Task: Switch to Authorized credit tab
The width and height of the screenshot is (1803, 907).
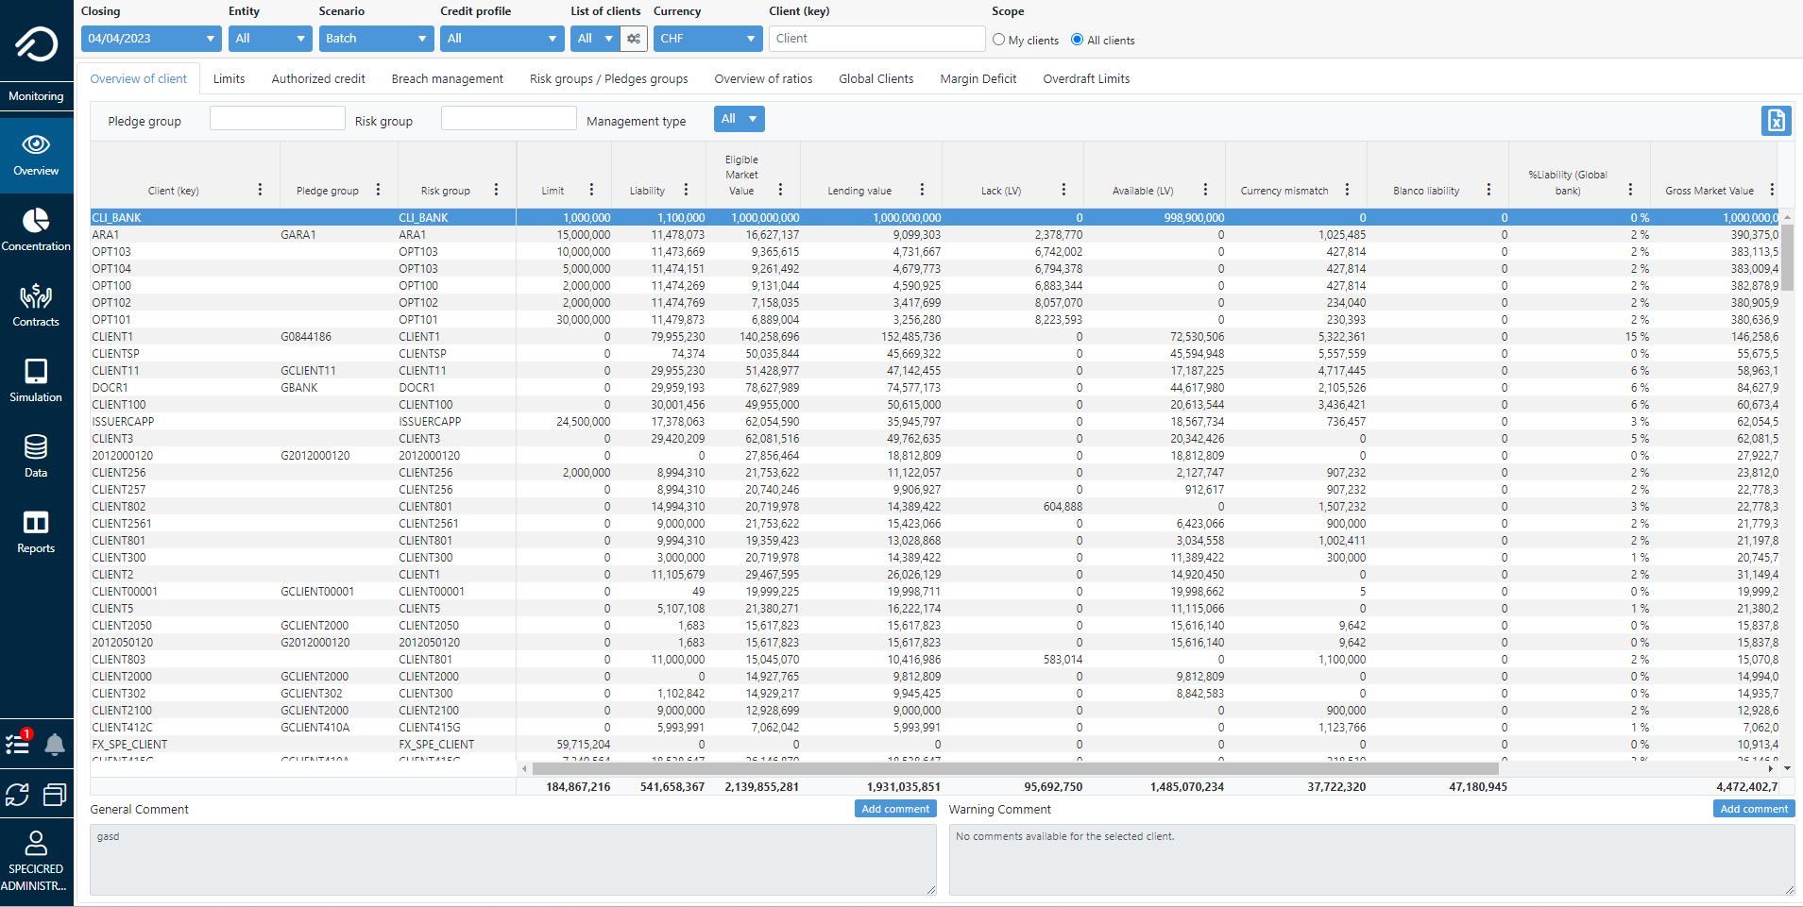Action: (x=318, y=79)
